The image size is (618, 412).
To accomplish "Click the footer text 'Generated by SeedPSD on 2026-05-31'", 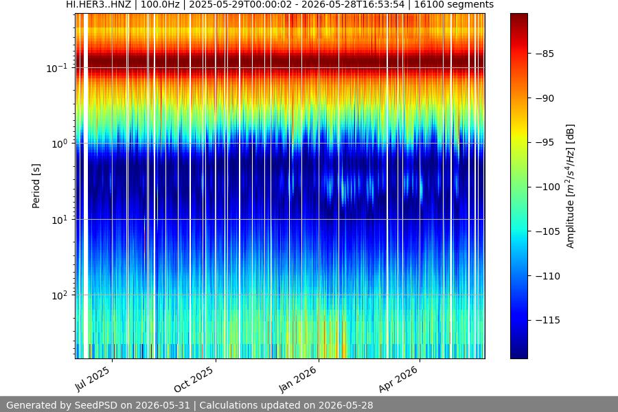I will [x=98, y=405].
